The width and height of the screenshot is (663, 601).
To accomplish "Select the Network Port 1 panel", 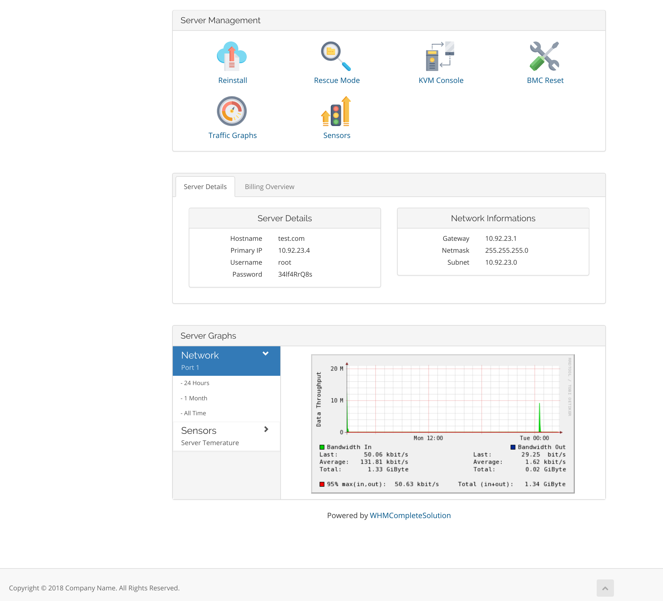I will (227, 361).
